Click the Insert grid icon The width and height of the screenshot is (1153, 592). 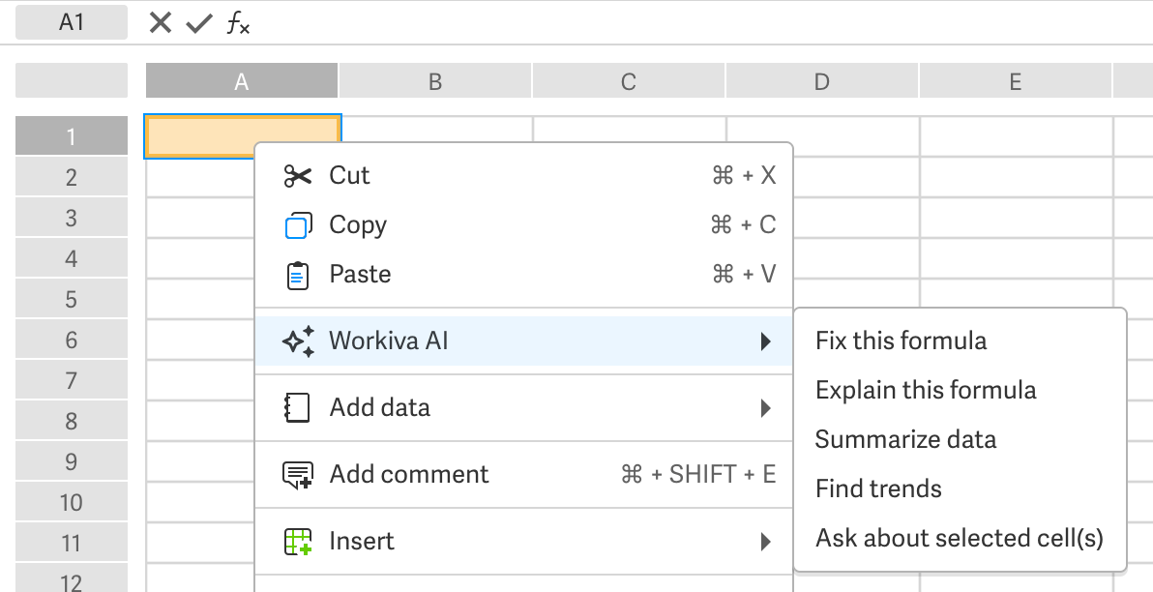point(298,542)
